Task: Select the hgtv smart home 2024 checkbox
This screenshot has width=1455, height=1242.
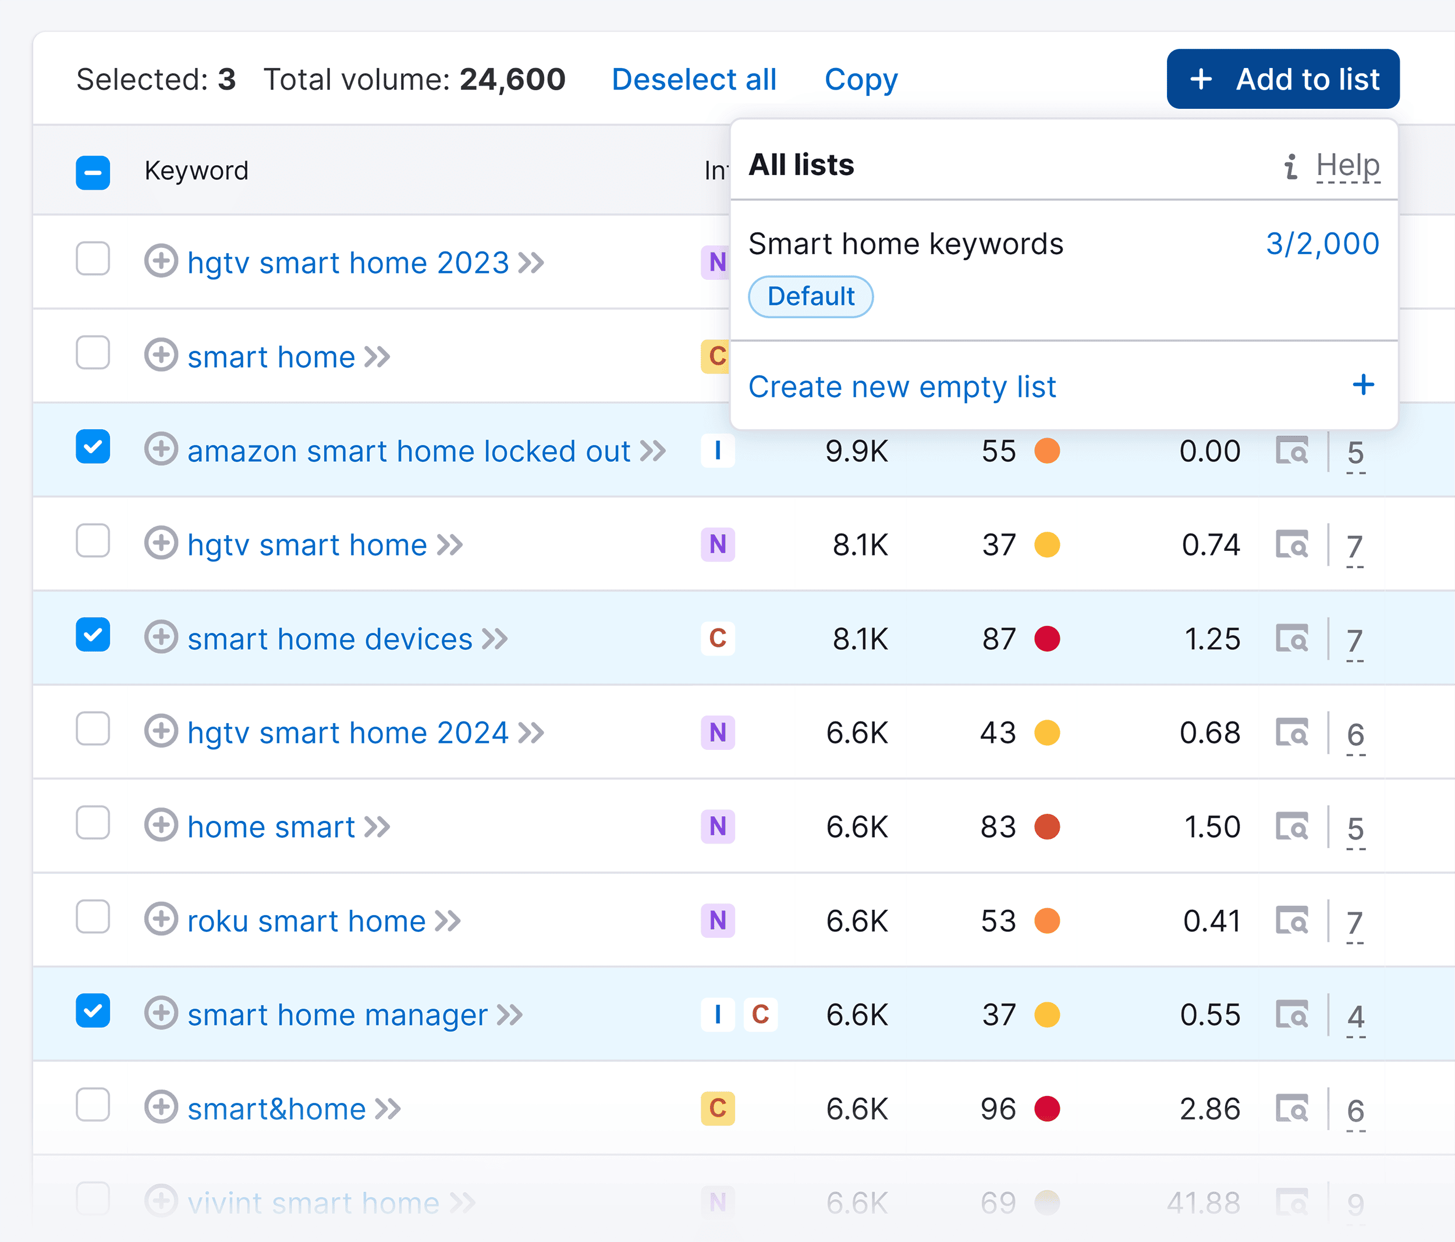Action: (92, 730)
